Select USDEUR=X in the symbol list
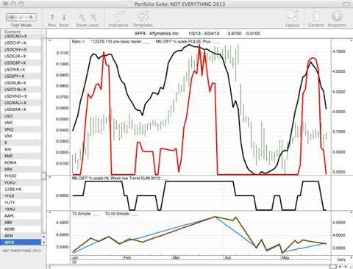The width and height of the screenshot is (353, 269). click(21, 56)
